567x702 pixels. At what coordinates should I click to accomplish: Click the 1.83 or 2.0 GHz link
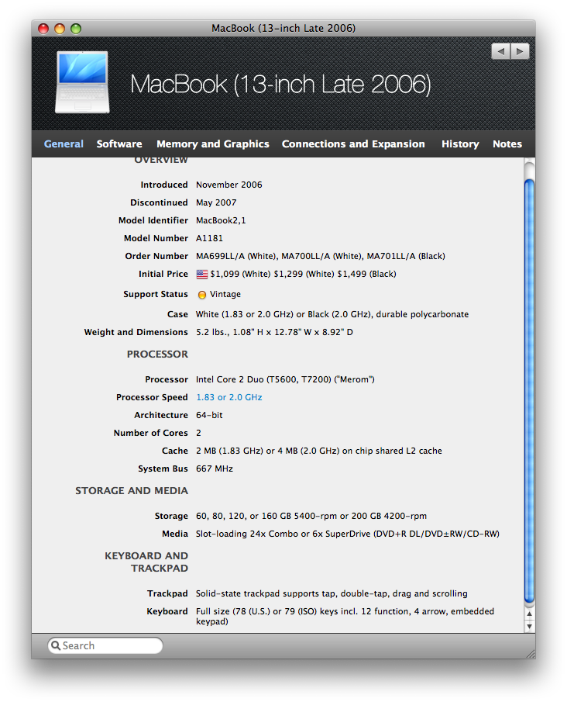click(229, 397)
